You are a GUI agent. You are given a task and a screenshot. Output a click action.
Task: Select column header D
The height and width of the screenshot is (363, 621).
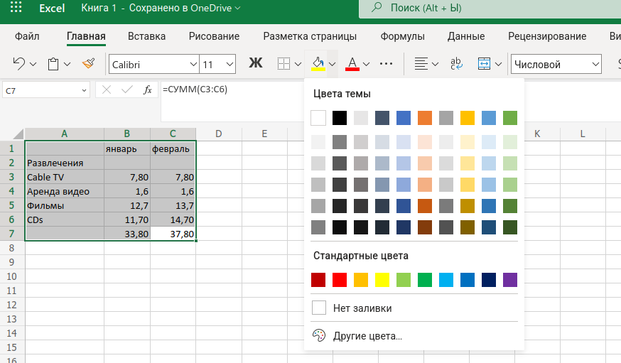(x=219, y=134)
